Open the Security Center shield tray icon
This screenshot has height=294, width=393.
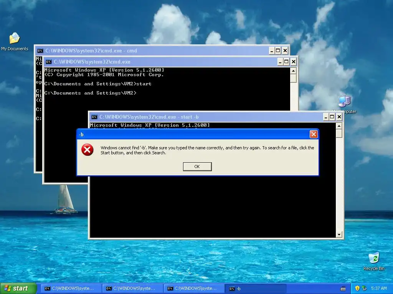click(x=357, y=288)
